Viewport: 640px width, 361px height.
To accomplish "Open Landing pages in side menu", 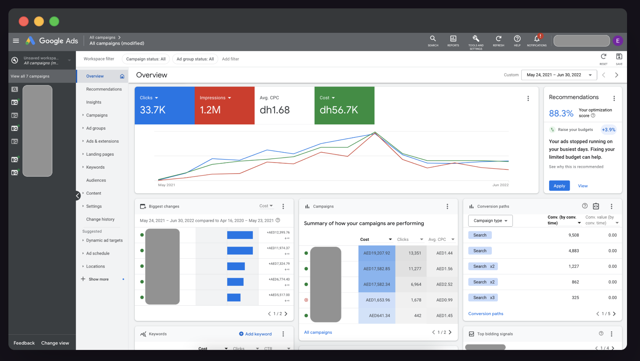I will click(x=100, y=154).
